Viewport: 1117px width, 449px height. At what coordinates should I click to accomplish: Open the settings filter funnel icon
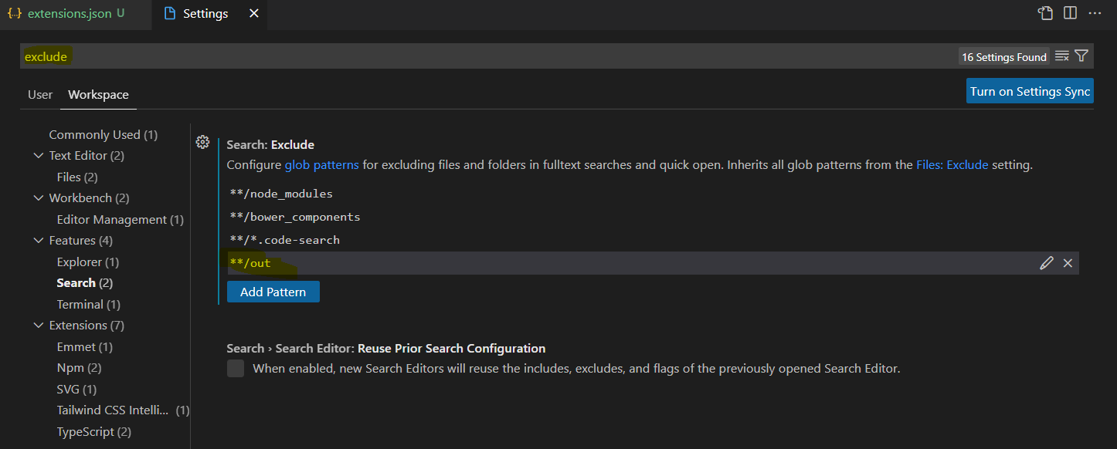coord(1081,56)
